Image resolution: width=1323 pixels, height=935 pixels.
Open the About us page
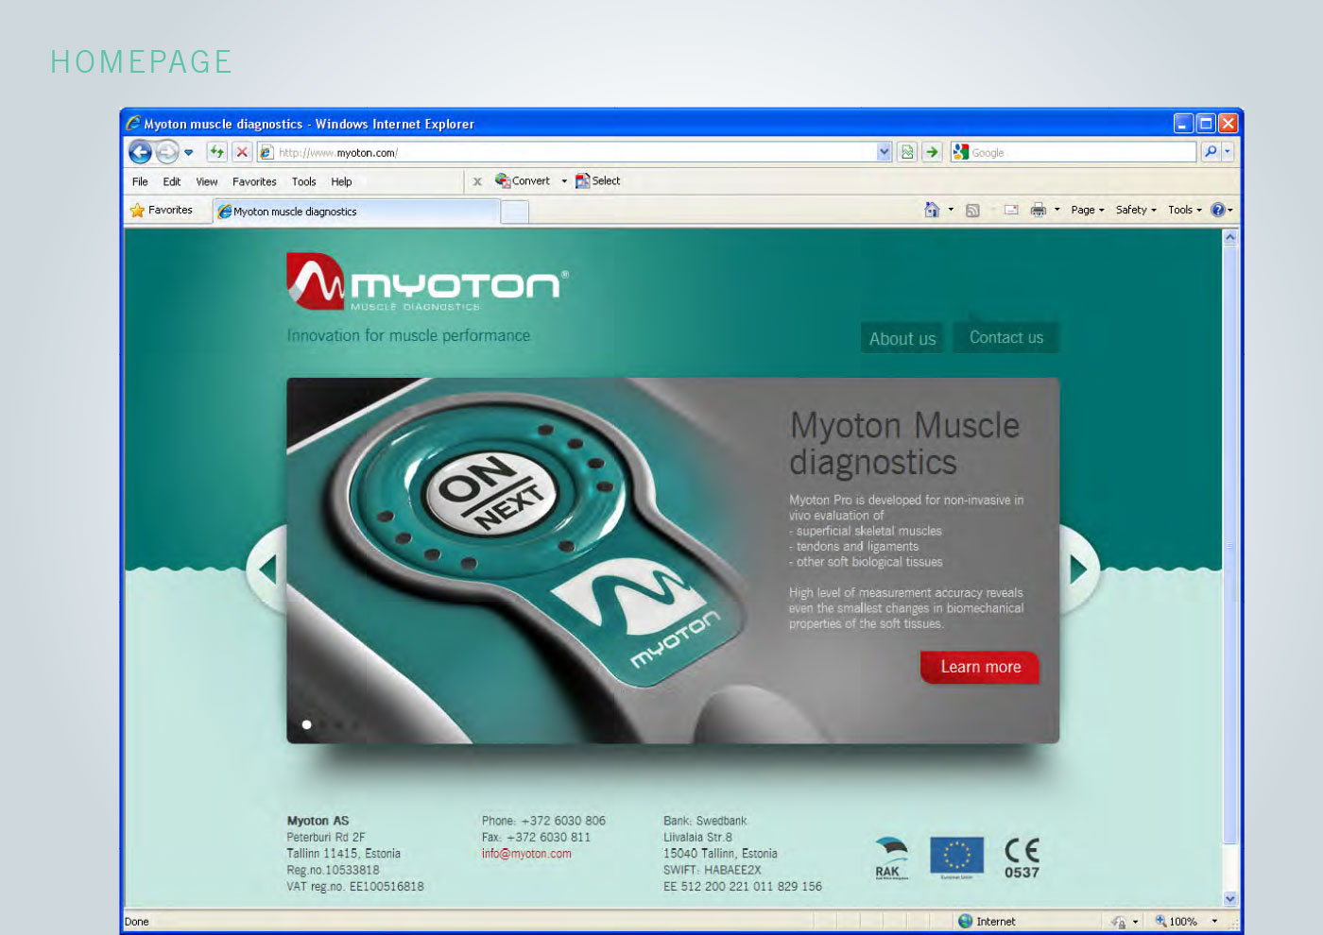pyautogui.click(x=902, y=338)
